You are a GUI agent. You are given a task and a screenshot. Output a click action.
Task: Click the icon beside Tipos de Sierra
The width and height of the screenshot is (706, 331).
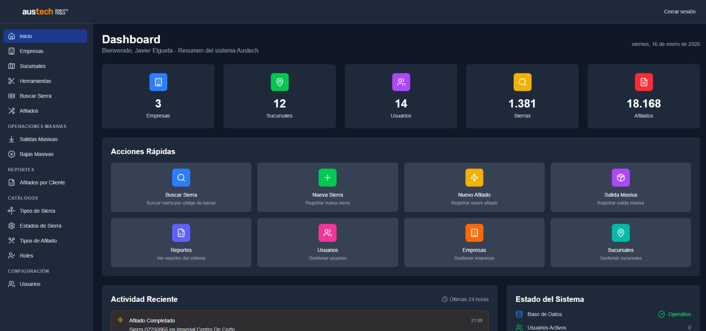point(11,211)
